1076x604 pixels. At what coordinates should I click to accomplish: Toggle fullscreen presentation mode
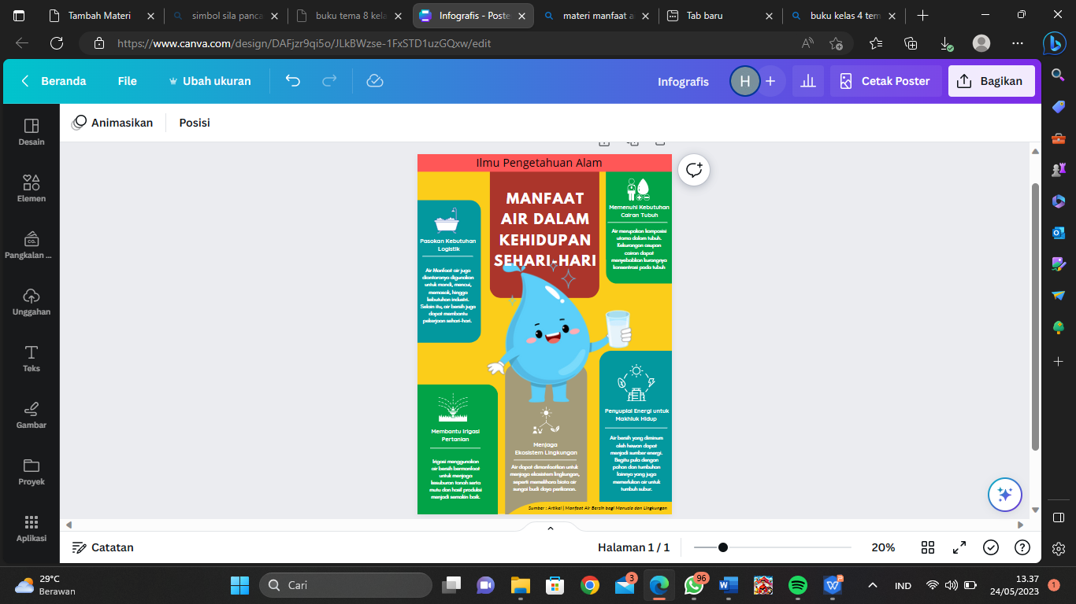[959, 547]
